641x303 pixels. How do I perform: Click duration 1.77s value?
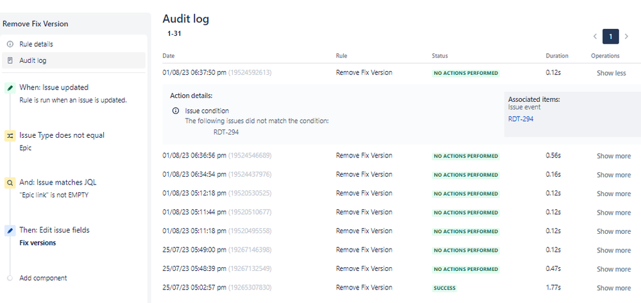[x=553, y=288]
